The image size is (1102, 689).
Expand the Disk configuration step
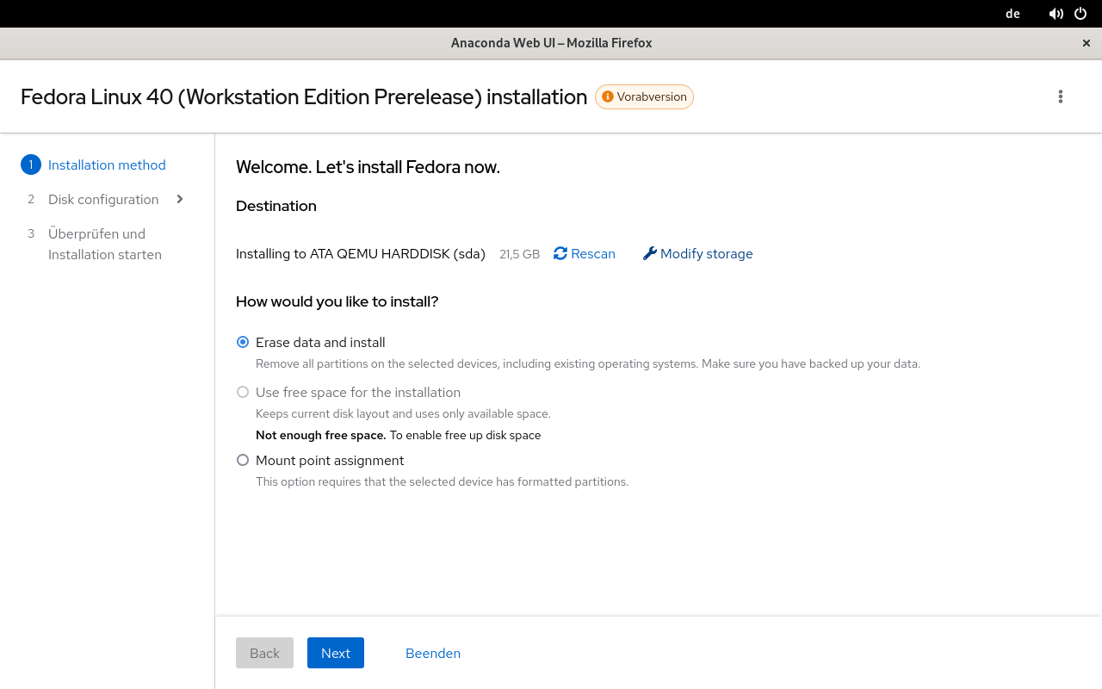coord(180,199)
